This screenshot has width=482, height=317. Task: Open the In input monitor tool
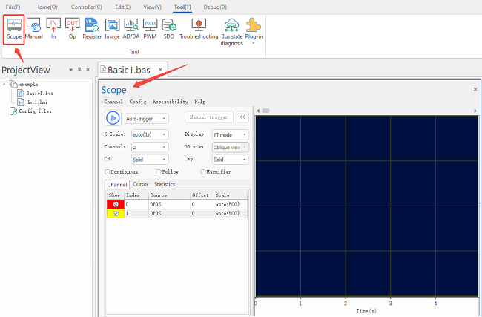53,30
